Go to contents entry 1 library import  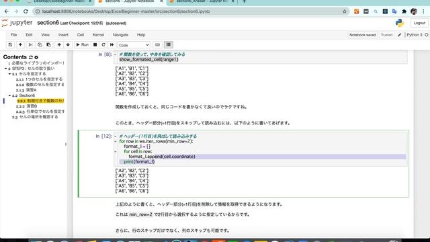click(x=36, y=63)
